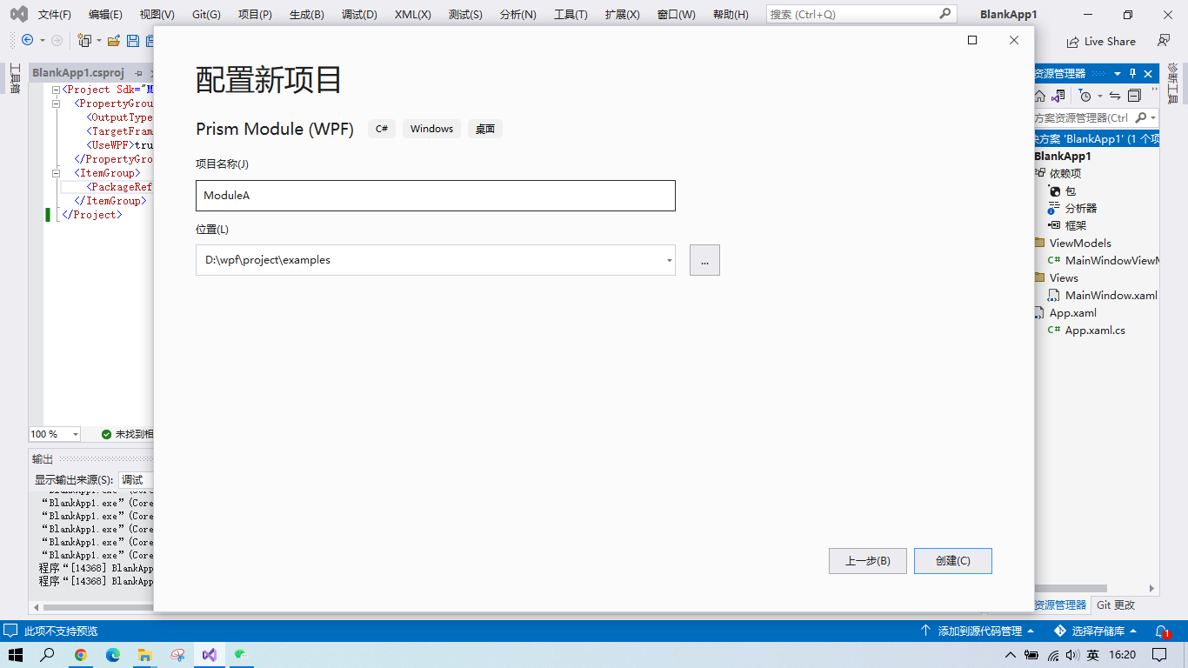Select the 依赖项 dependencies node
This screenshot has height=668, width=1188.
coord(1065,173)
